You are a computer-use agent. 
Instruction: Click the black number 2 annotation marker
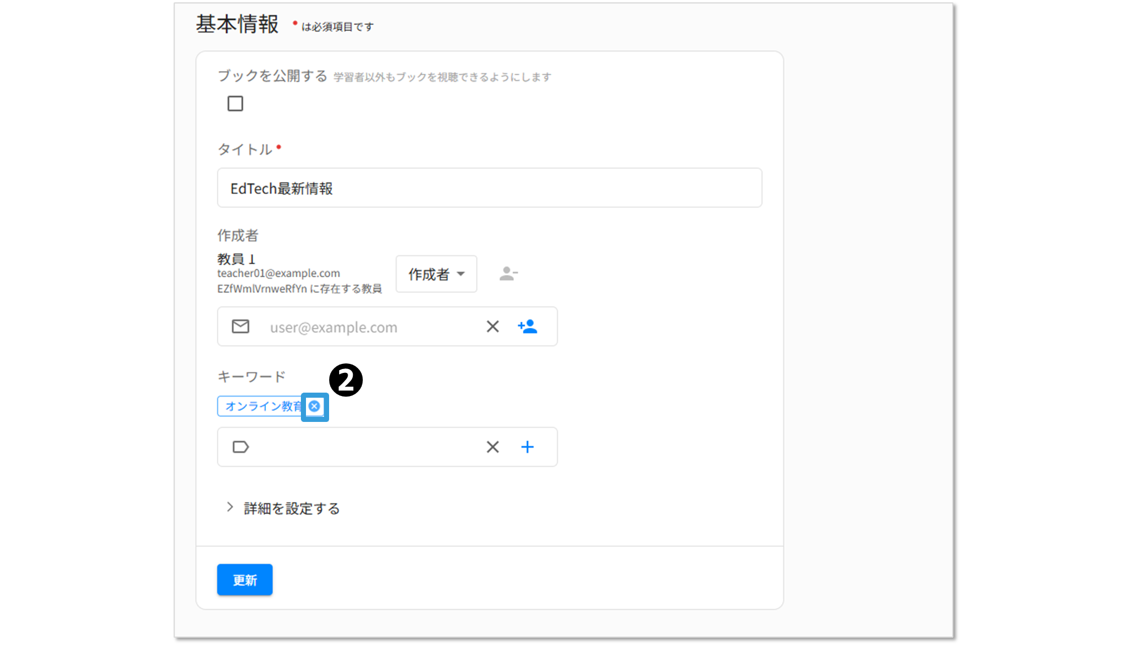click(x=345, y=380)
